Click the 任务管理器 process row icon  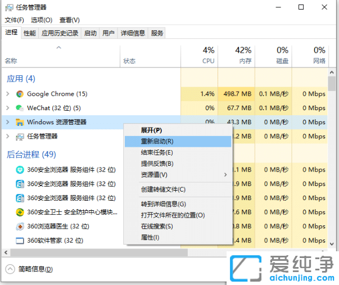(x=20, y=137)
